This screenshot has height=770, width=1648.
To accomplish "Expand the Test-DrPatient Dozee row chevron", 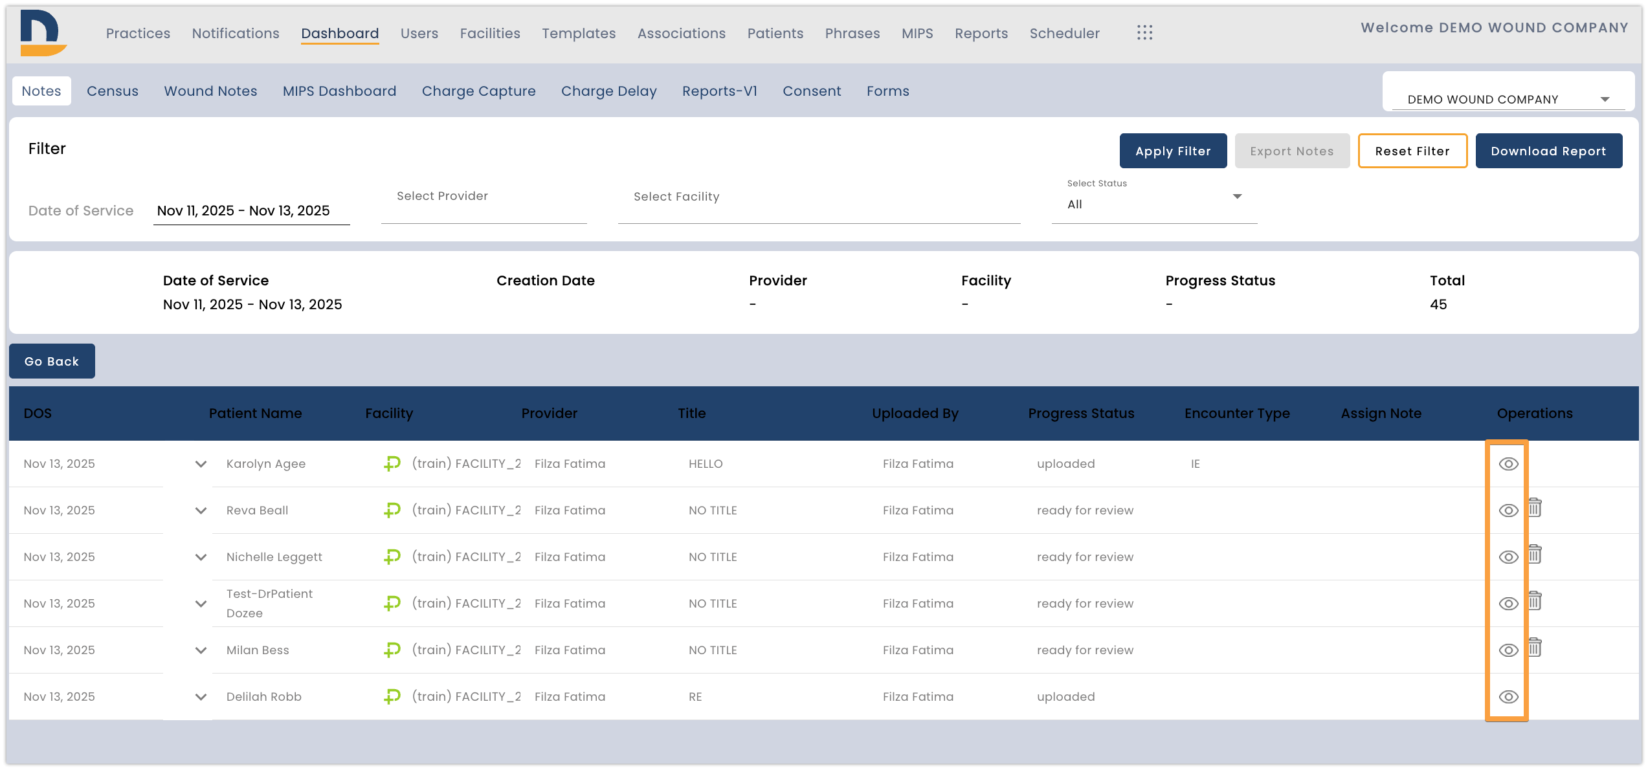I will pos(201,604).
